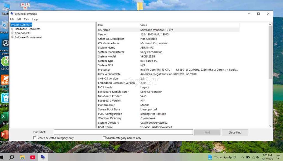Open the Recycle Bin desktop icon
283x161 pixels.
click(x=4, y=27)
